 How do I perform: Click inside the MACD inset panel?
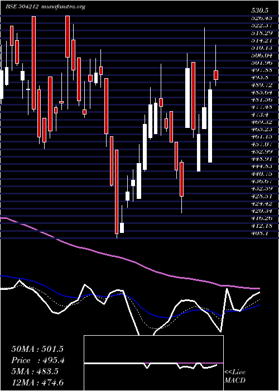153,363
